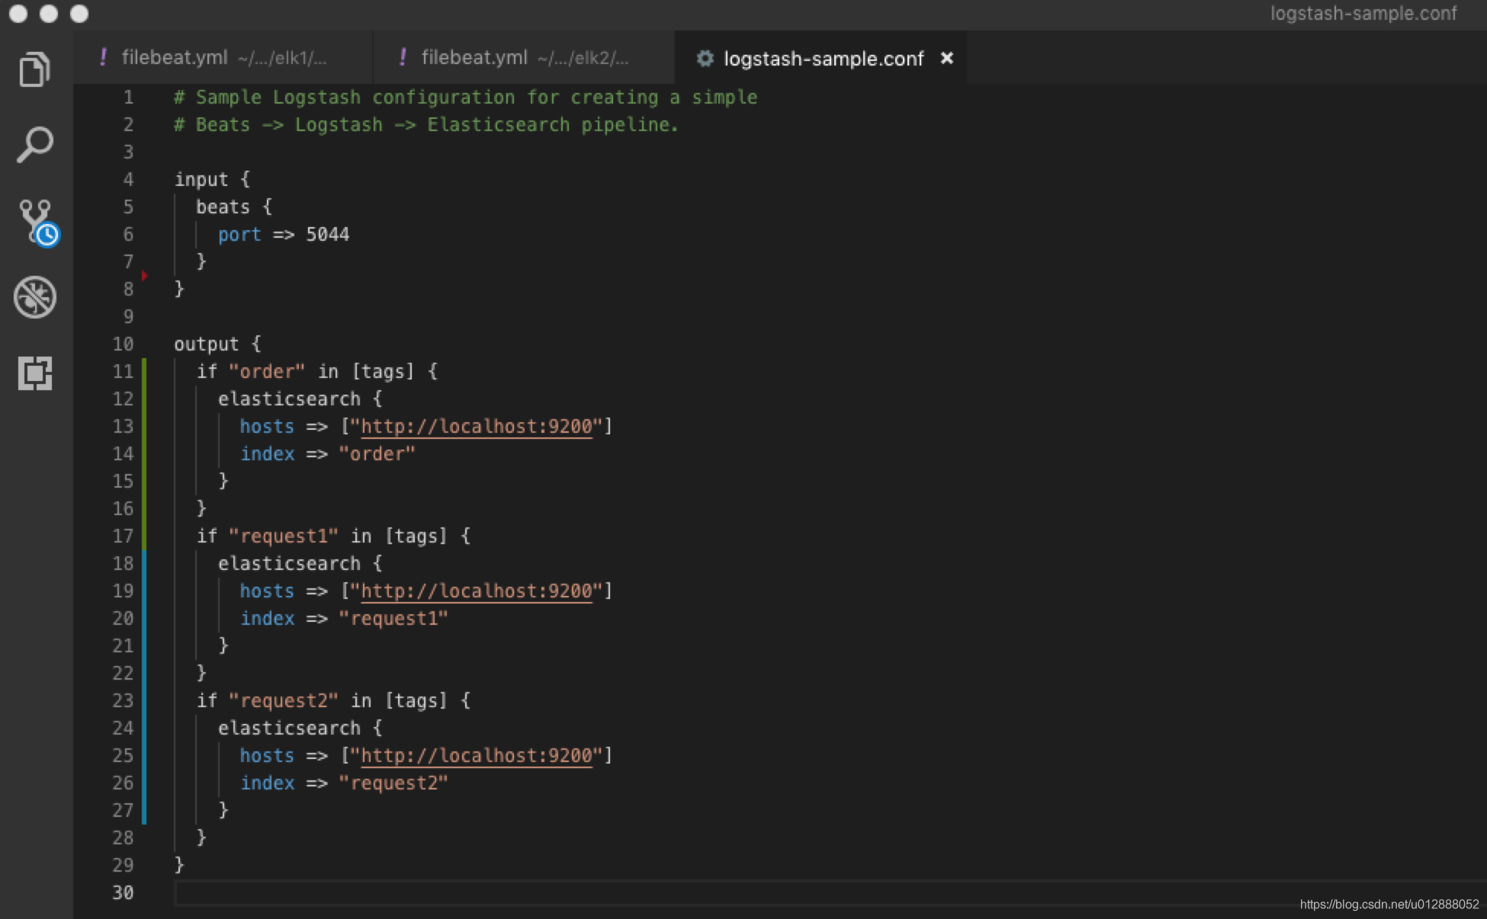Click the word 'input' on line 4
Viewport: 1487px width, 919px height.
(x=201, y=180)
